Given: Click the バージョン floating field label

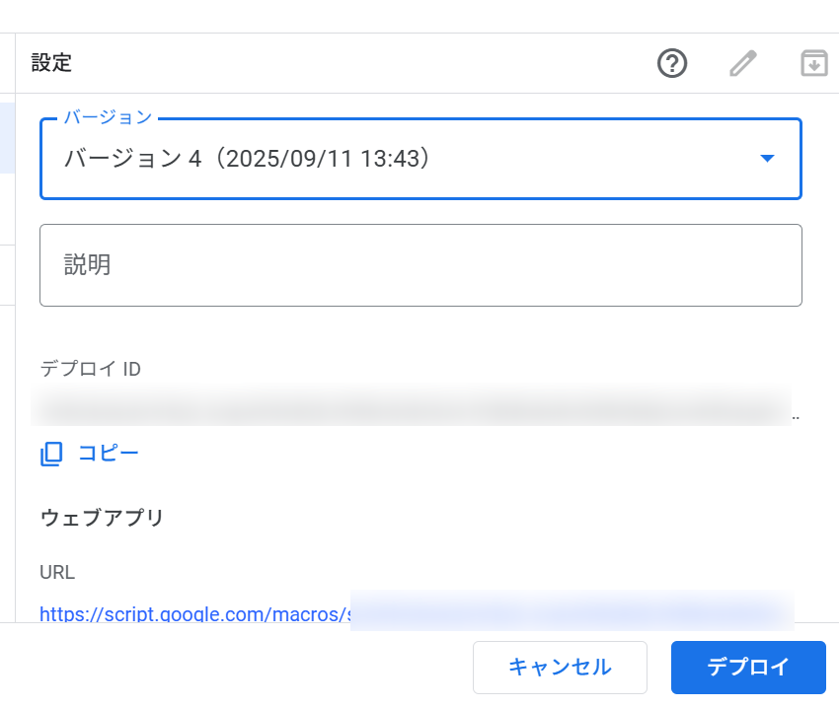Looking at the screenshot, I should pos(108,117).
